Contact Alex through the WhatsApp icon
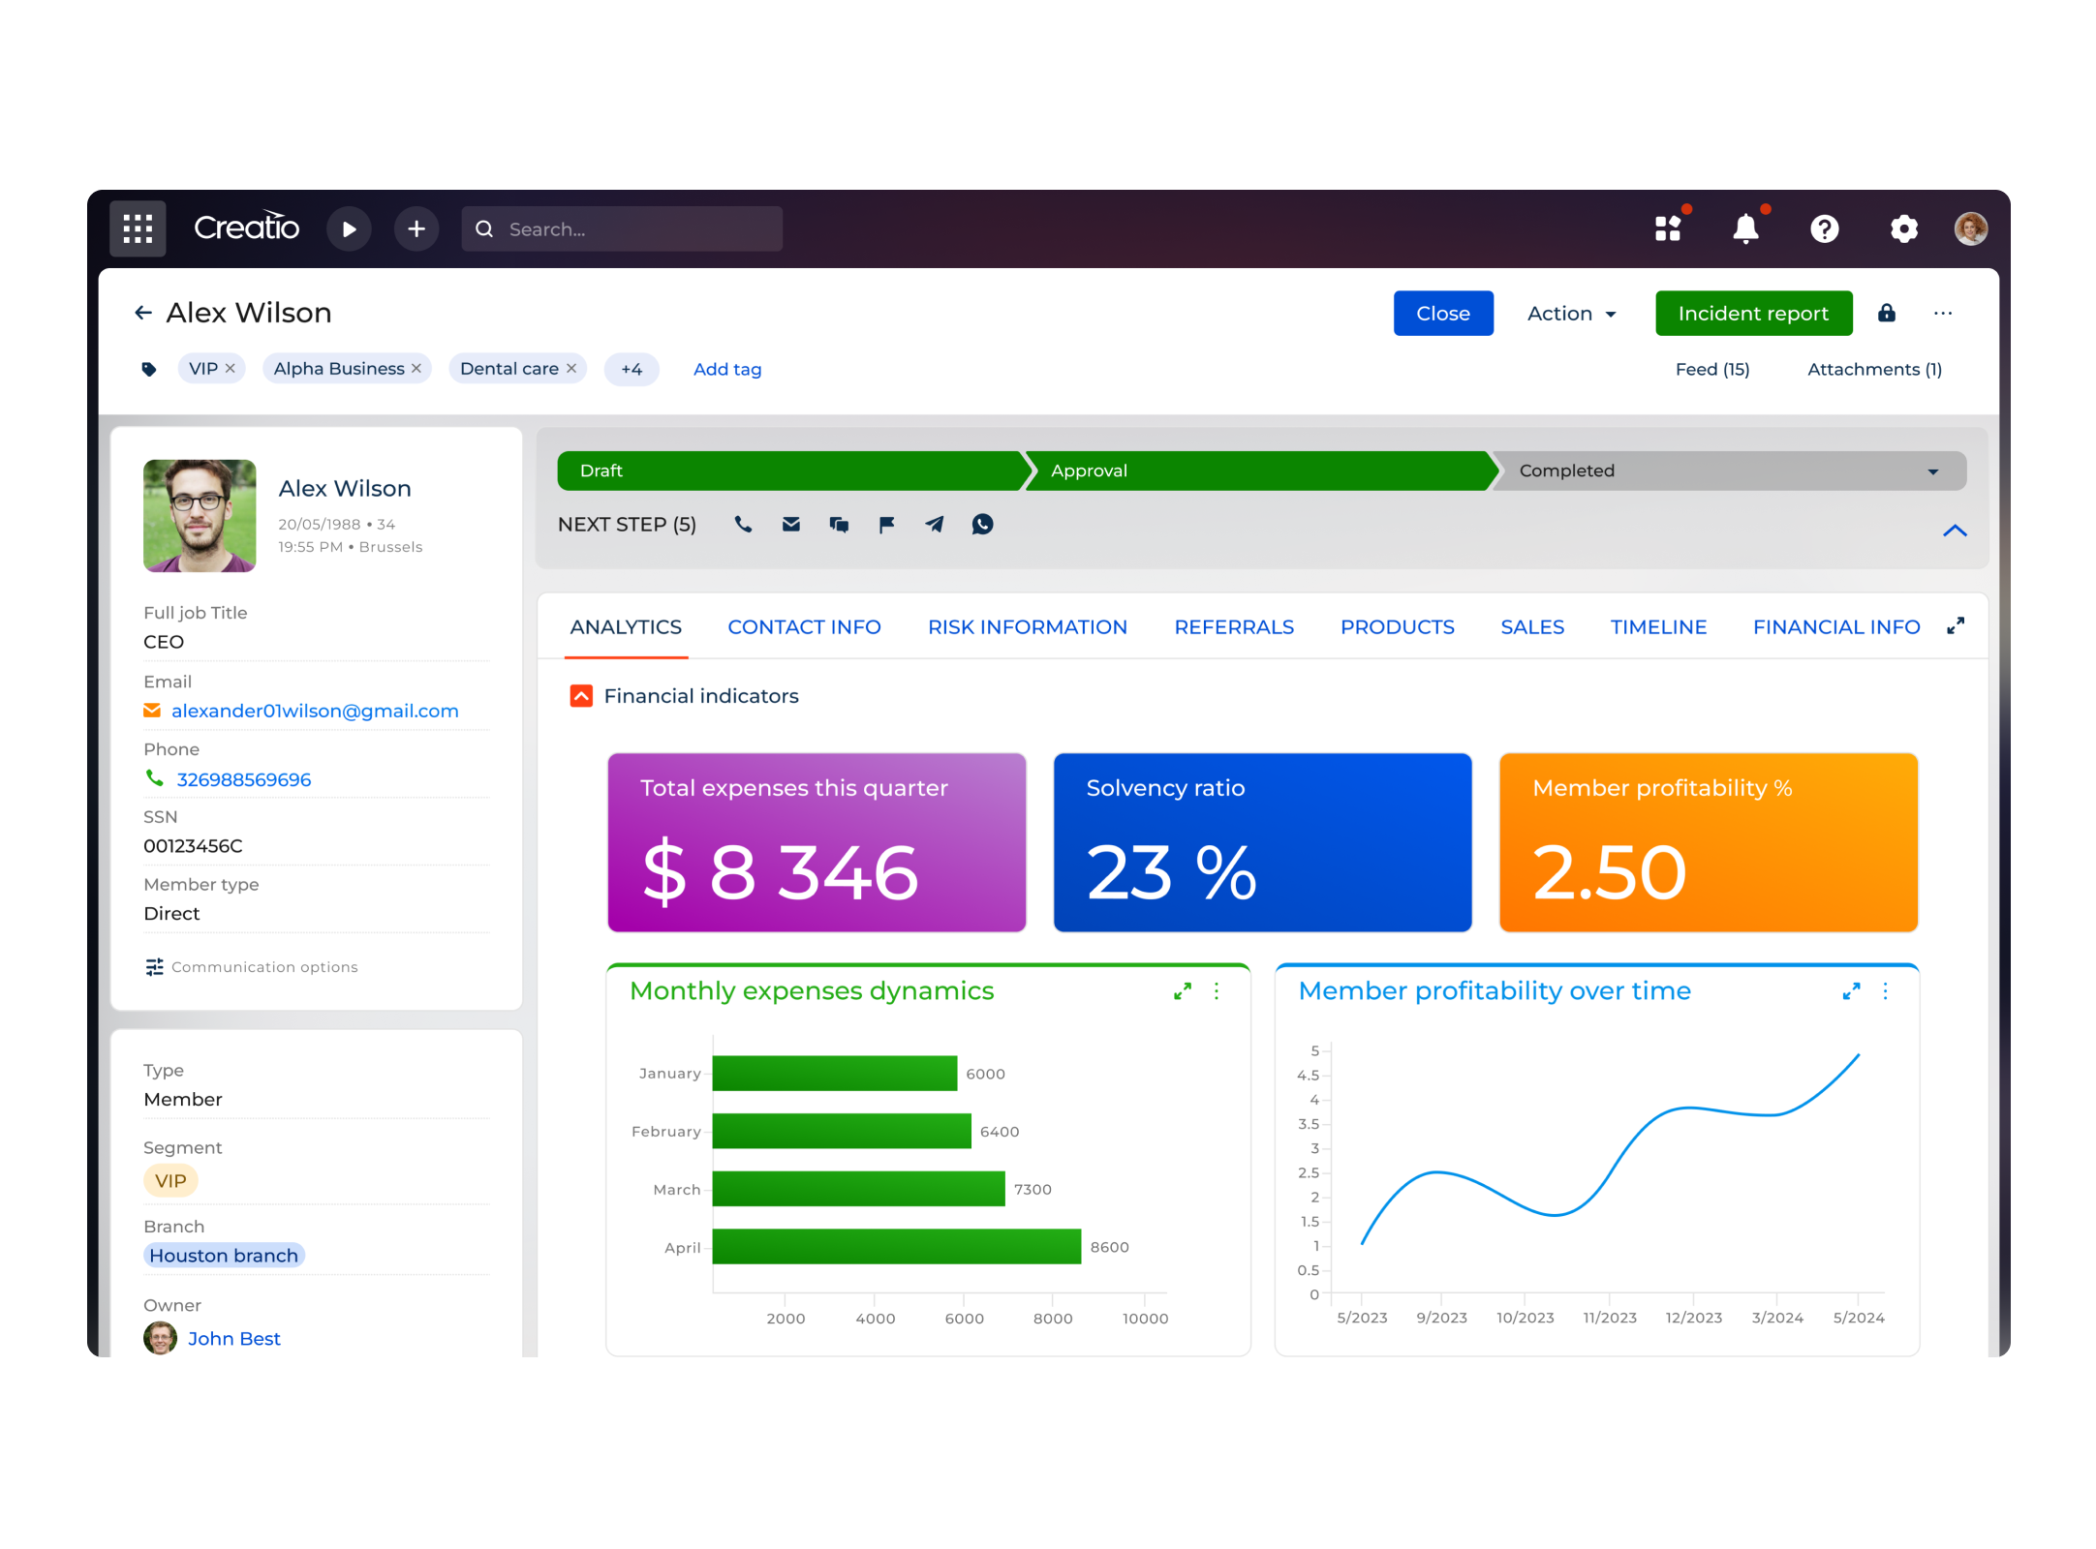 (x=982, y=524)
